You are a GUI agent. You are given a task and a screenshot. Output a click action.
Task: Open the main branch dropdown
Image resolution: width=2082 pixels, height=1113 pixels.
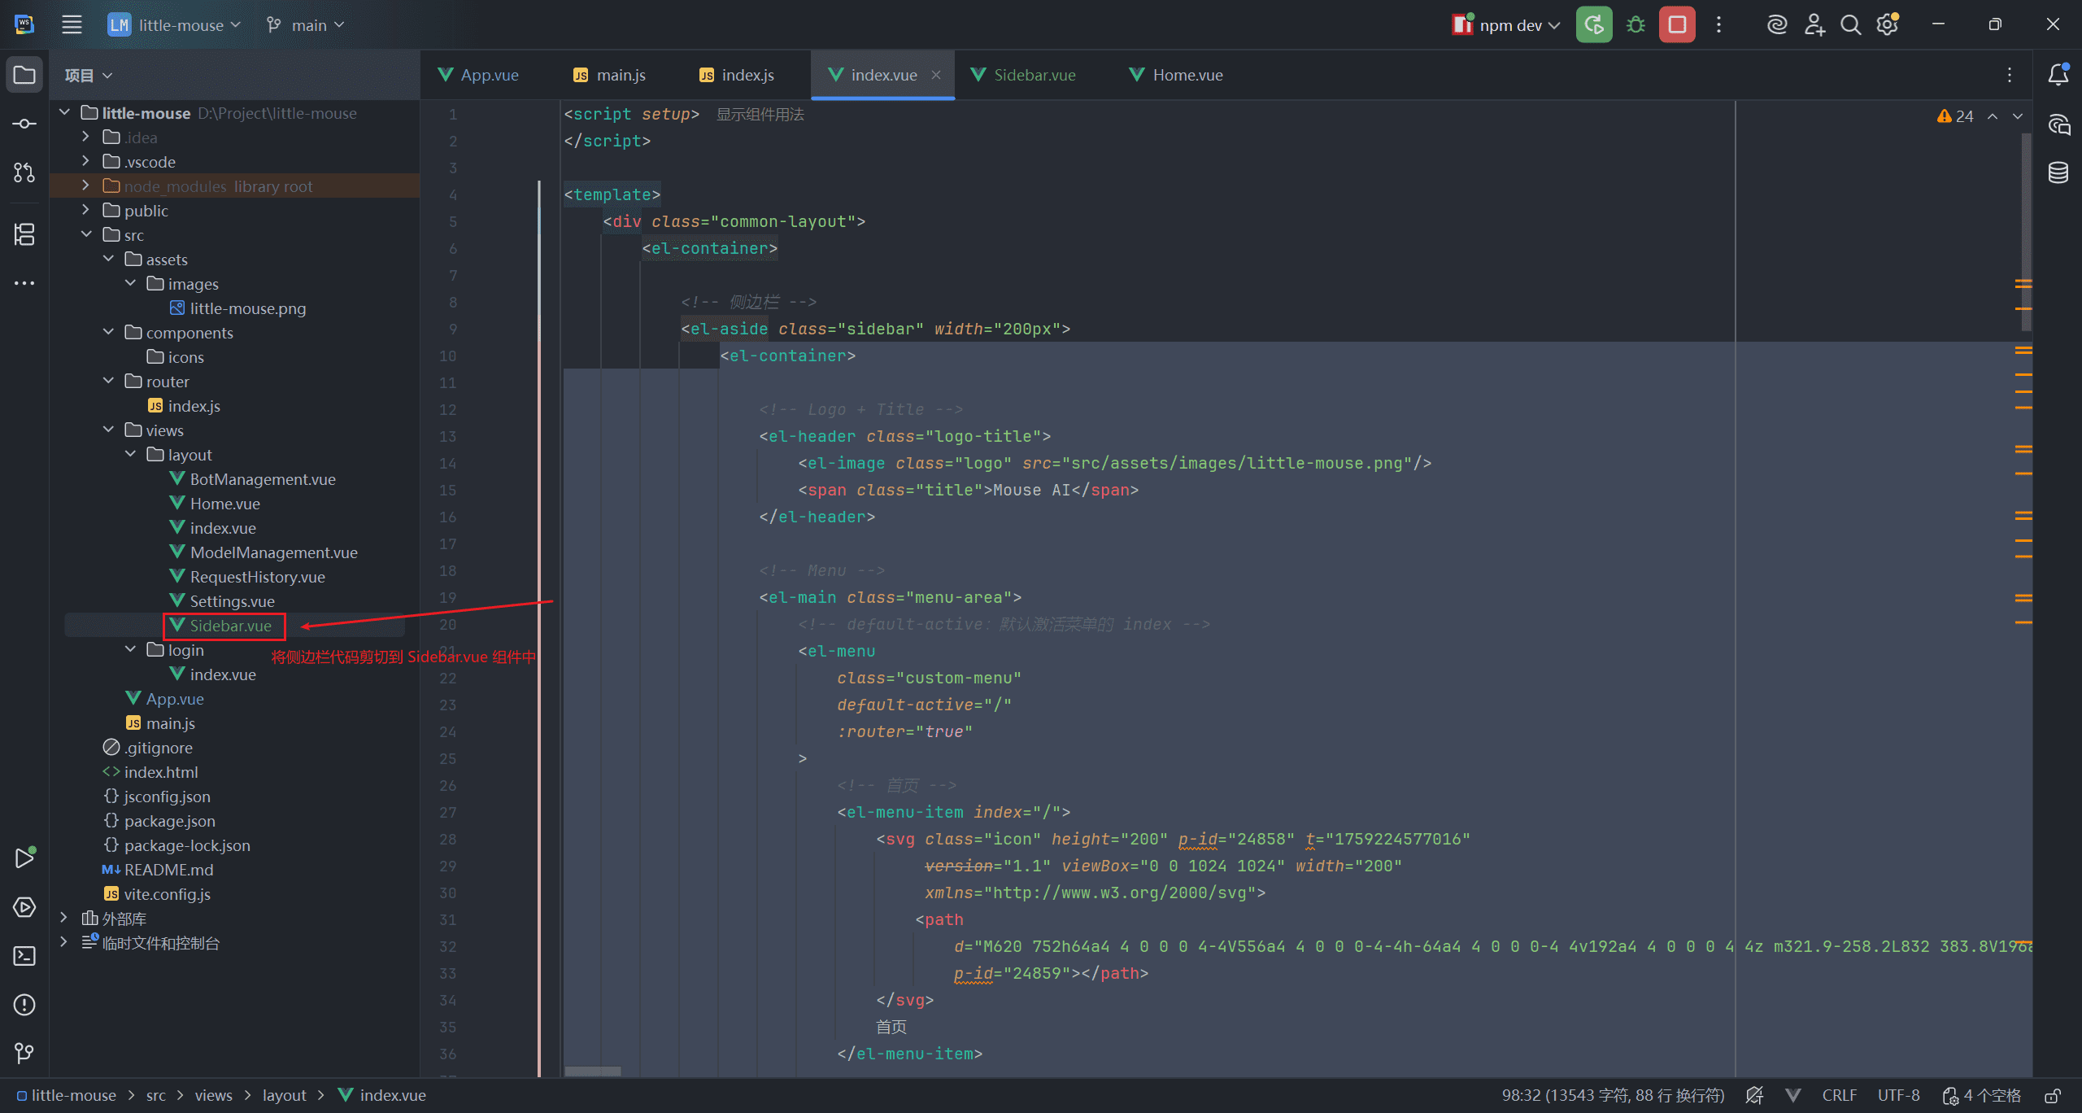306,24
